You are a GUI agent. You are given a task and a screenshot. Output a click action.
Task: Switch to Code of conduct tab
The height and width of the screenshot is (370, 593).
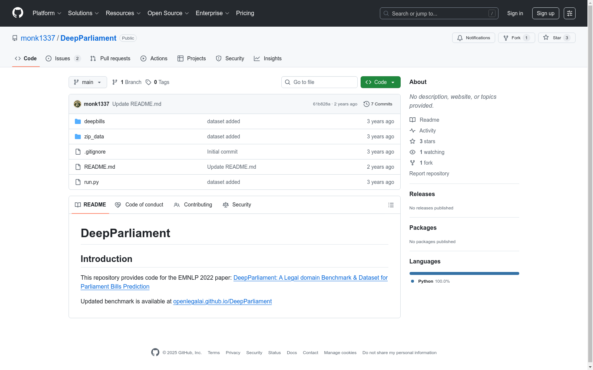139,205
